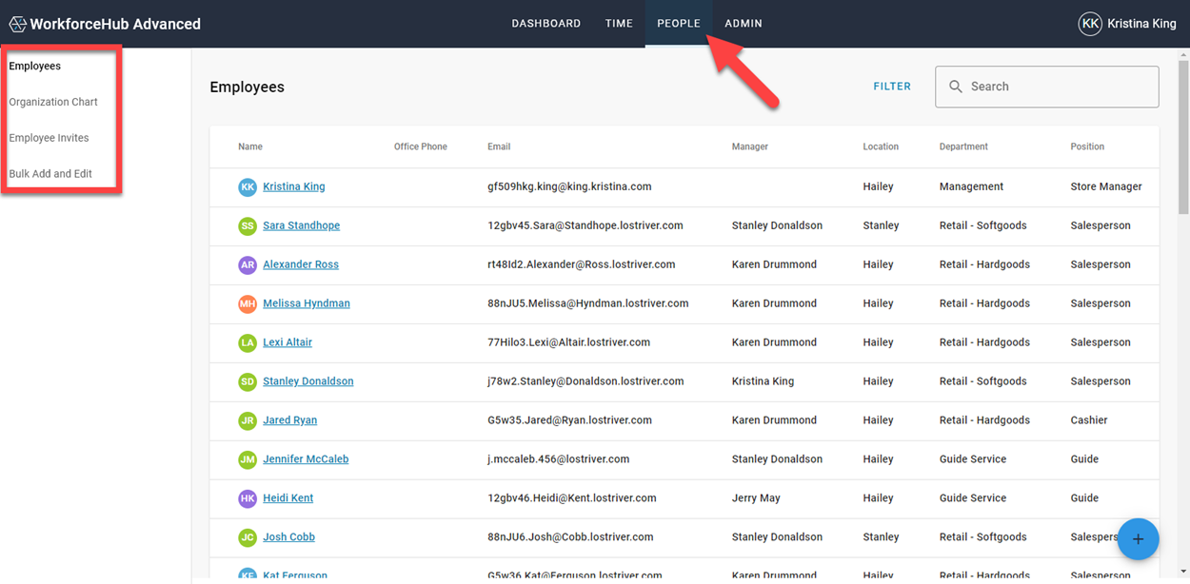
Task: Click the WorkforceHub logo icon
Action: point(17,24)
